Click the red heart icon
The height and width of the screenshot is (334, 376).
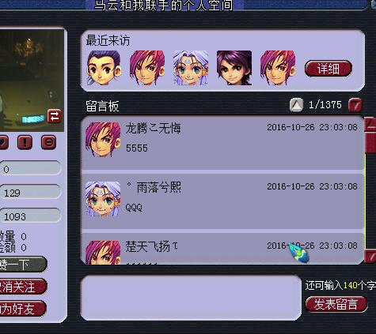pyautogui.click(x=3, y=142)
